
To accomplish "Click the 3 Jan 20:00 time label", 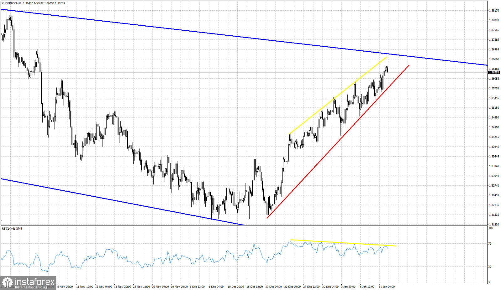I will [348, 287].
